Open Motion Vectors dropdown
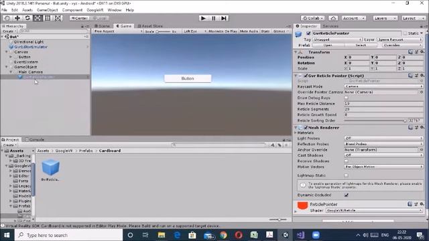Image resolution: width=429 pixels, height=241 pixels. (383, 167)
